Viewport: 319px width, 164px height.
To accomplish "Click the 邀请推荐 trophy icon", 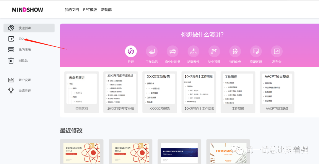I will 11,90.
